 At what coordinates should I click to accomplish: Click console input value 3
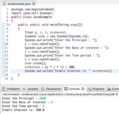pos(43,106)
